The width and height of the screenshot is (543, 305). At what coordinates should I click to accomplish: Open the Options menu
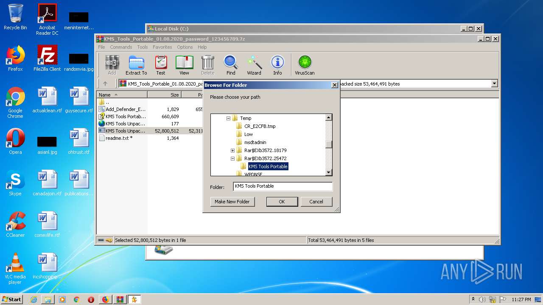click(x=185, y=47)
